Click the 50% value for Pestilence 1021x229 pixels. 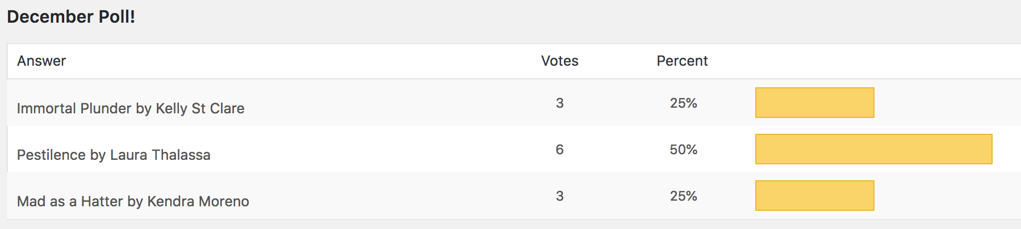pos(683,149)
